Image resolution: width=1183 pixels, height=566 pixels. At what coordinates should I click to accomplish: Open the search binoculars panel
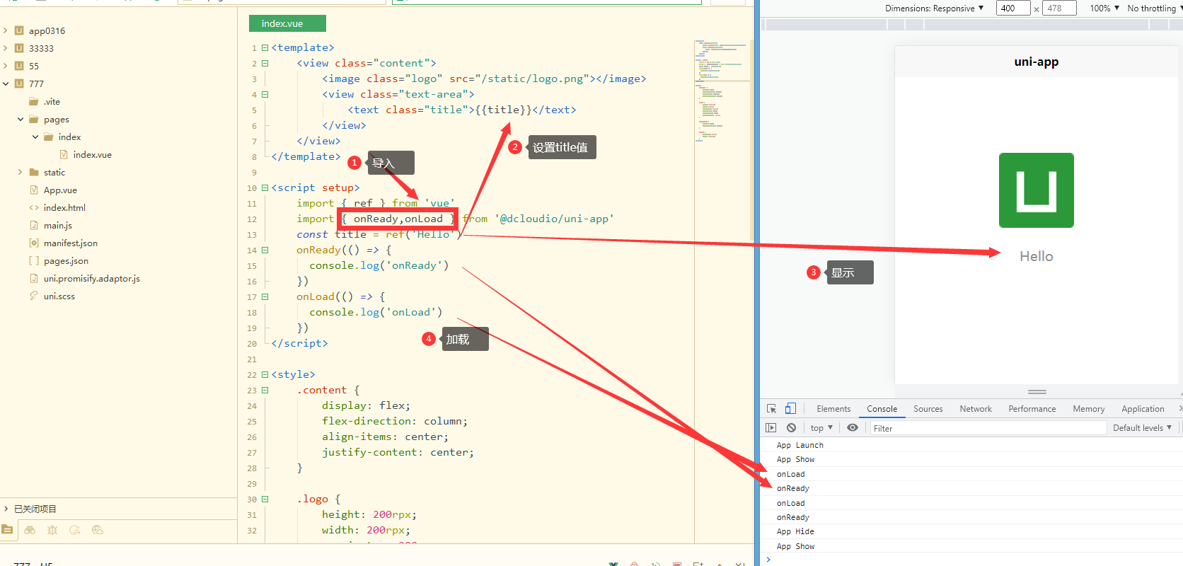point(30,530)
